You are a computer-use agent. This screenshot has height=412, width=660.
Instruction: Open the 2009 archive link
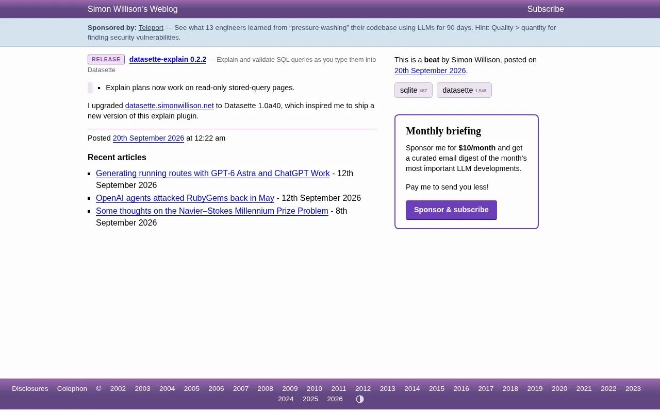pos(290,389)
